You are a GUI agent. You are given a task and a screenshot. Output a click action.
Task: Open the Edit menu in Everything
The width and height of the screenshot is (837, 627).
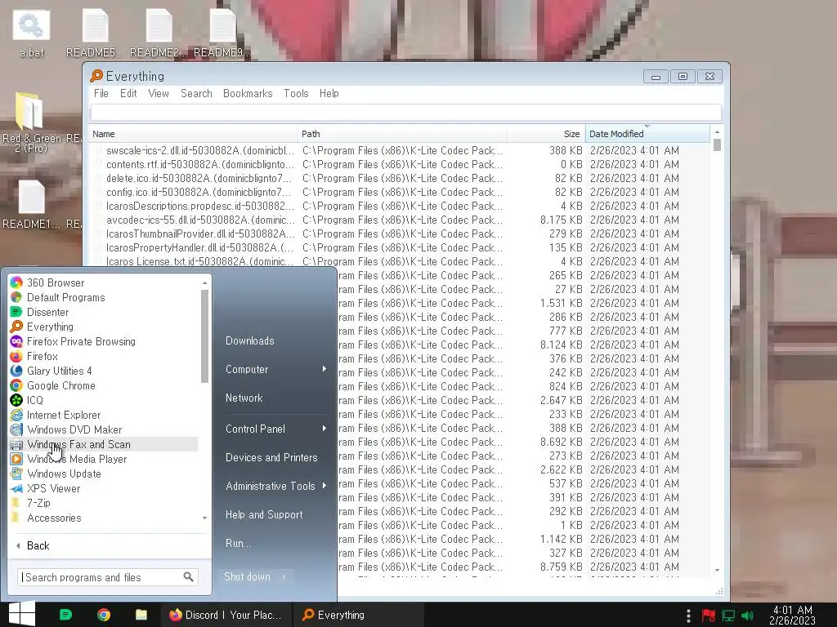[128, 93]
